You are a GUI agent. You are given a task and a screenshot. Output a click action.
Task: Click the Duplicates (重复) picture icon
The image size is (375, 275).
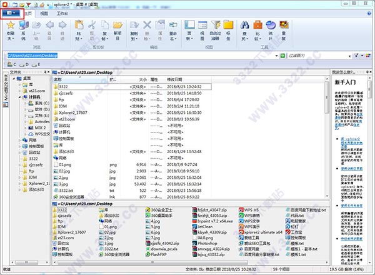pyautogui.click(x=284, y=25)
